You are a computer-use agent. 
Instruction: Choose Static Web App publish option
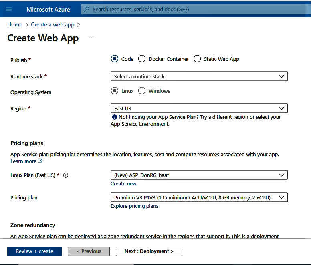(x=197, y=59)
